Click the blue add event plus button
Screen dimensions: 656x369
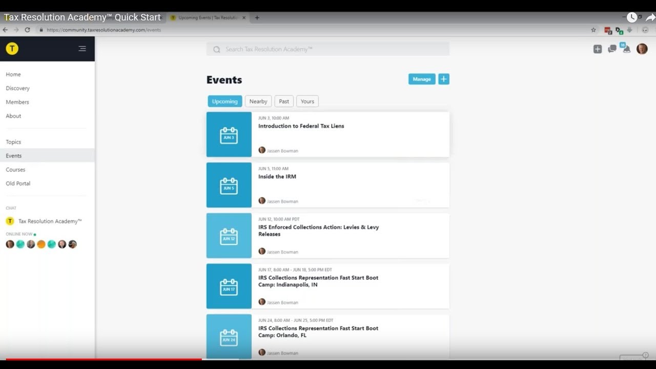click(444, 79)
